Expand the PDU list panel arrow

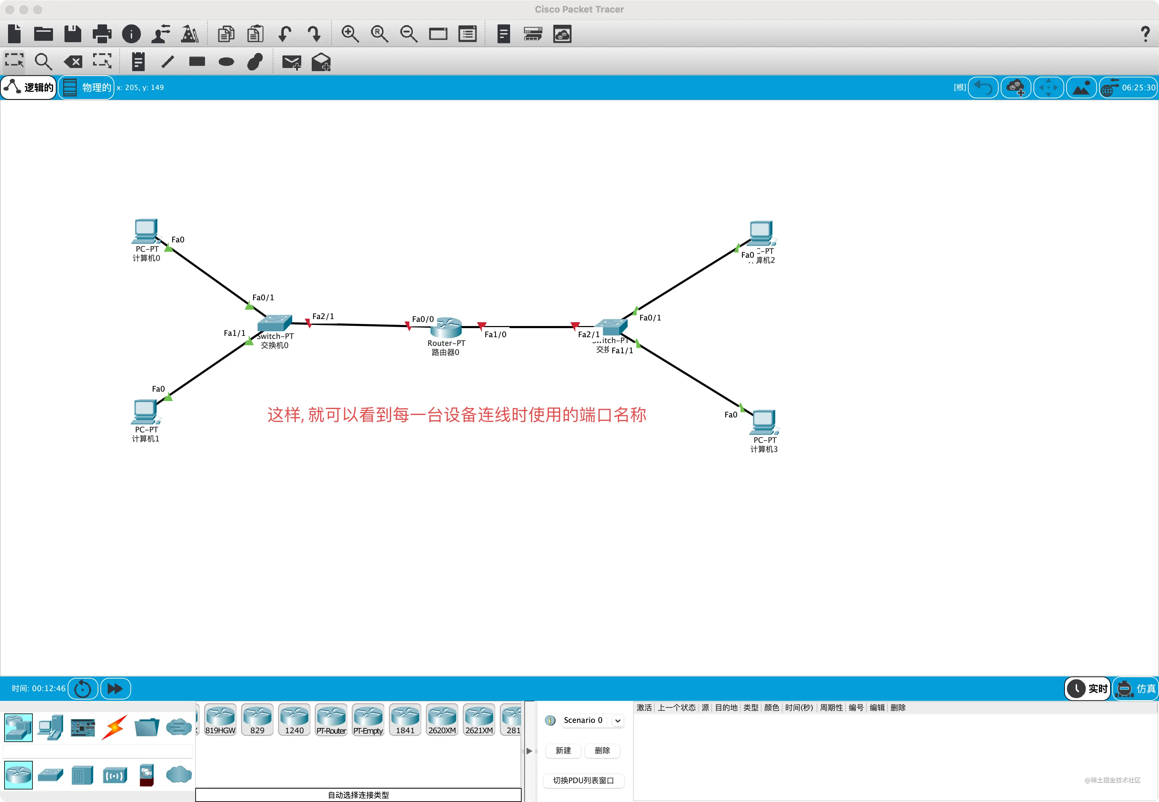click(529, 751)
